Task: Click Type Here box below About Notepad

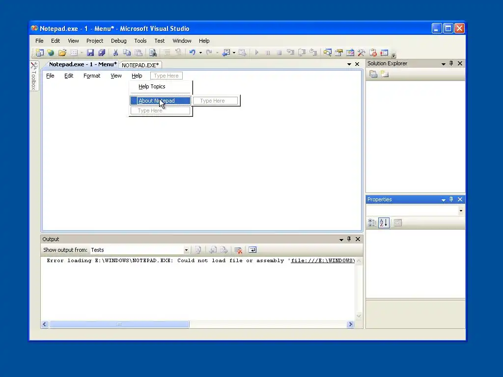Action: (x=160, y=110)
